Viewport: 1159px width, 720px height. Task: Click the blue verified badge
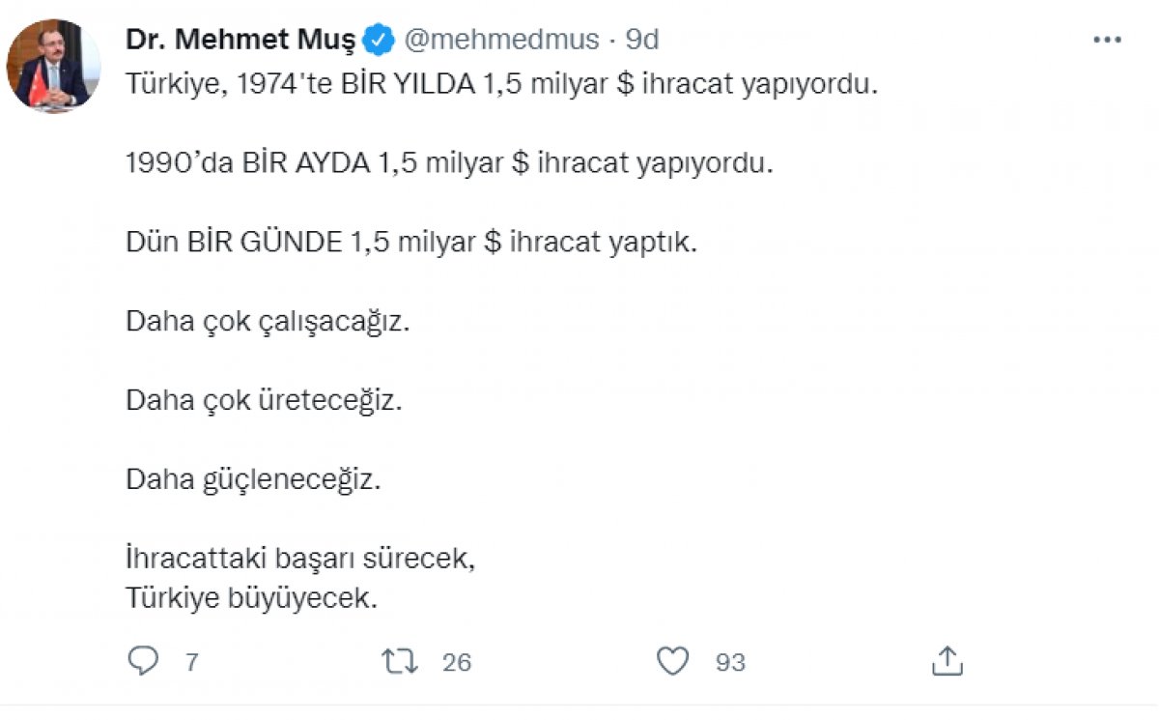coord(379,41)
